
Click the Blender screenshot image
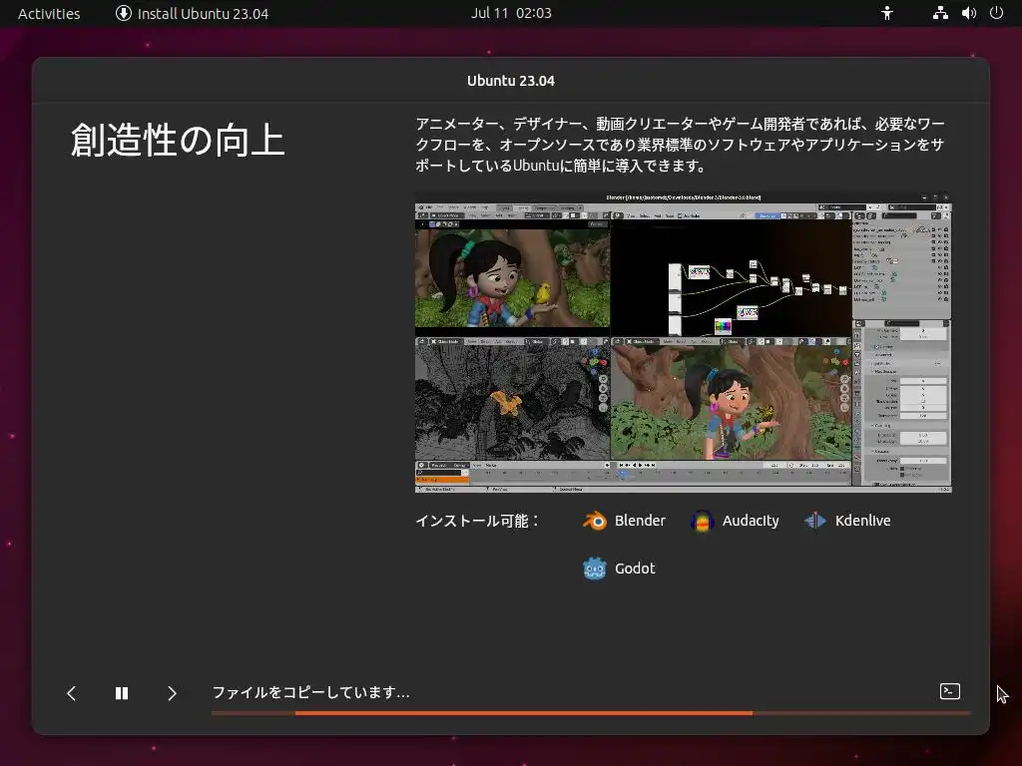(x=683, y=342)
